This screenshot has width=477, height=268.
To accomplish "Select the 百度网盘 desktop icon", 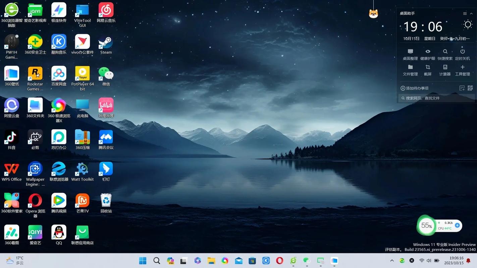I will click(x=59, y=76).
